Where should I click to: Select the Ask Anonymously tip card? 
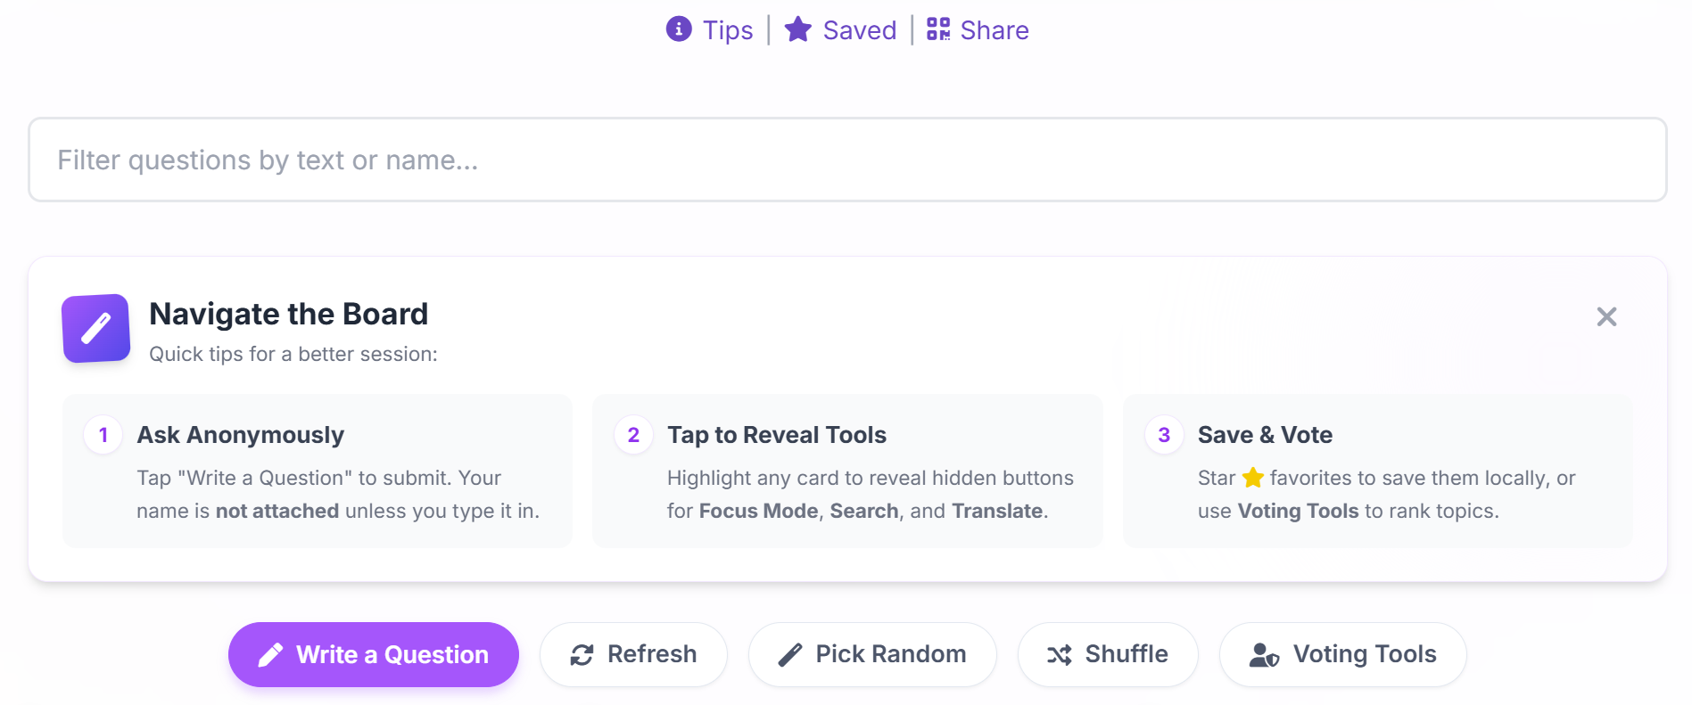(317, 471)
